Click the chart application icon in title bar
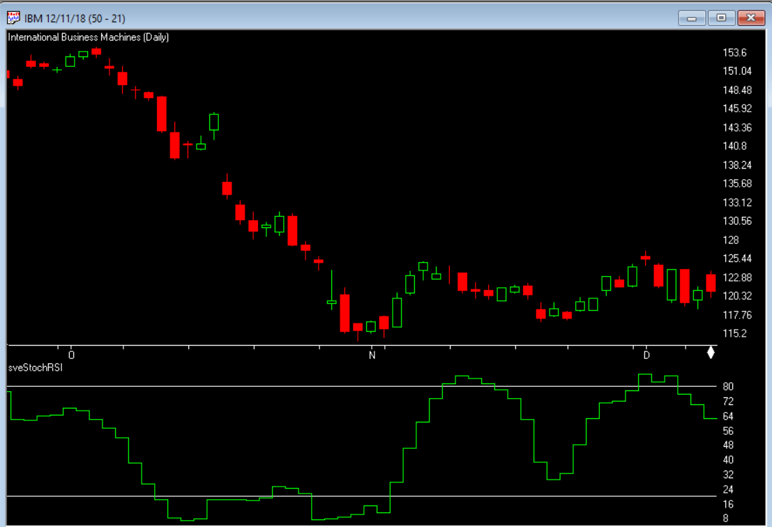Image resolution: width=772 pixels, height=527 pixels. coord(13,17)
